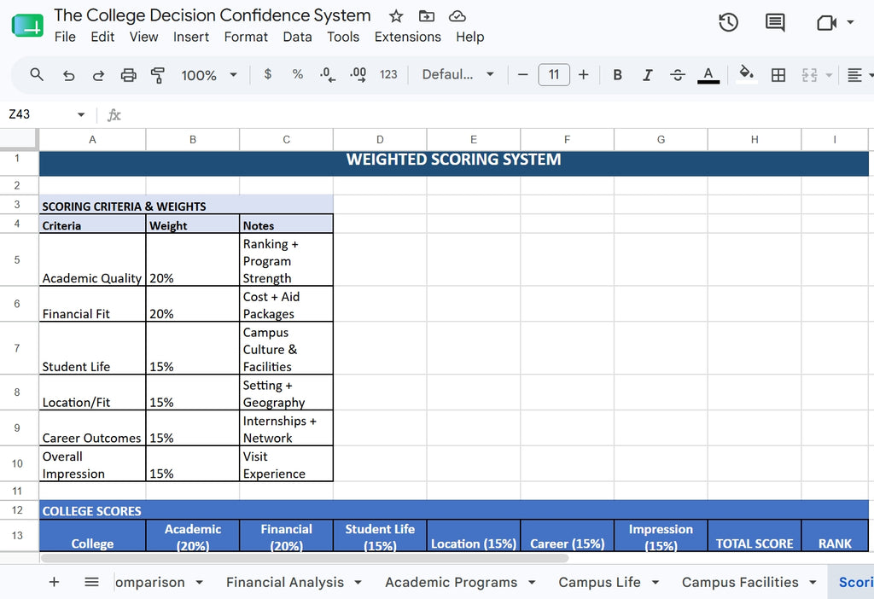Check cloud save status icon
The image size is (874, 599).
tap(457, 16)
